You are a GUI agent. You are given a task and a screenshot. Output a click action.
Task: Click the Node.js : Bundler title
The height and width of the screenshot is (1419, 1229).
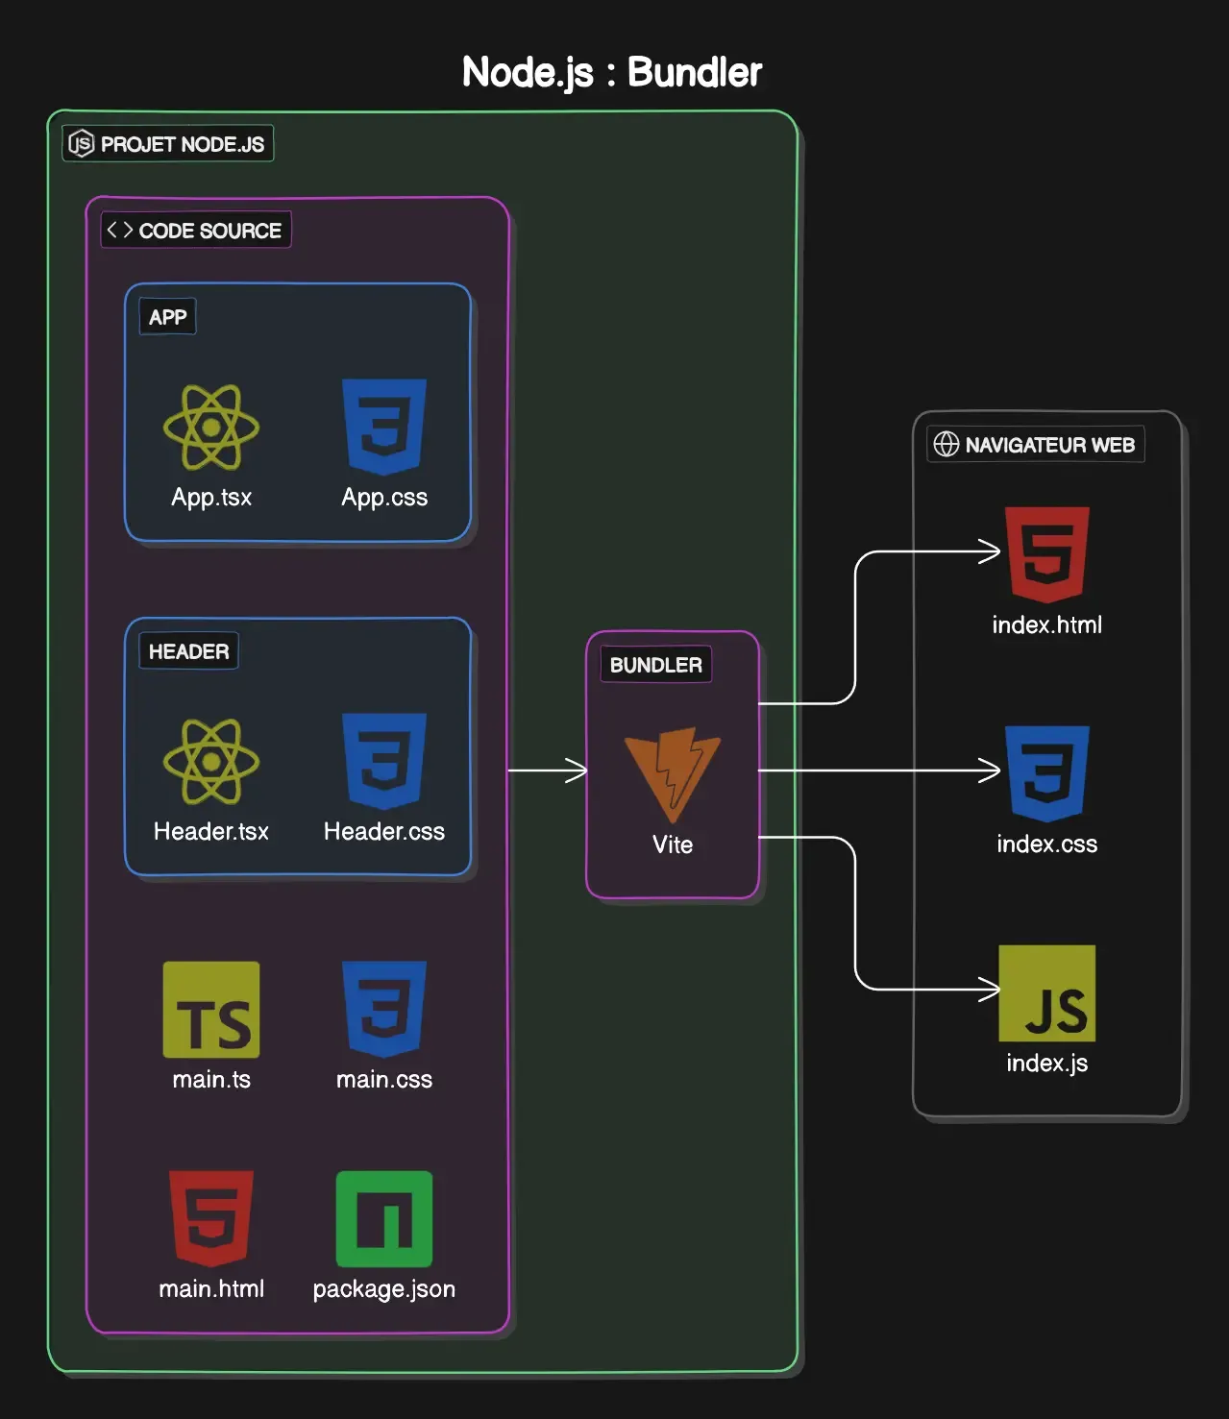click(x=612, y=73)
